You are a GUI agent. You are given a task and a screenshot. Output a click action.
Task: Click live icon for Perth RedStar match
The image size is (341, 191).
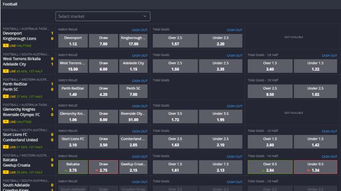pos(5,97)
